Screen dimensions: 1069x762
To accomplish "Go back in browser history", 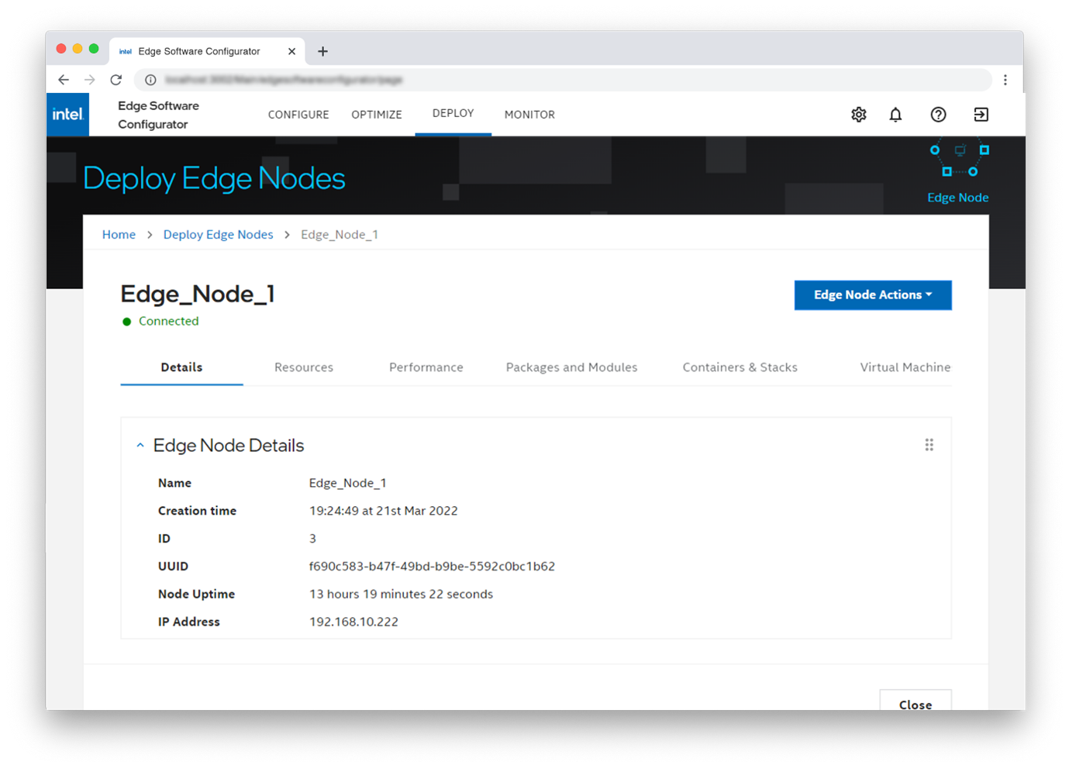I will coord(64,80).
